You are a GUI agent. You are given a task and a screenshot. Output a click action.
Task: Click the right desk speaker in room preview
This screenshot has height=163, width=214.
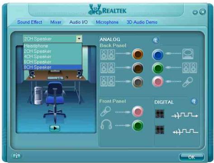point(79,74)
